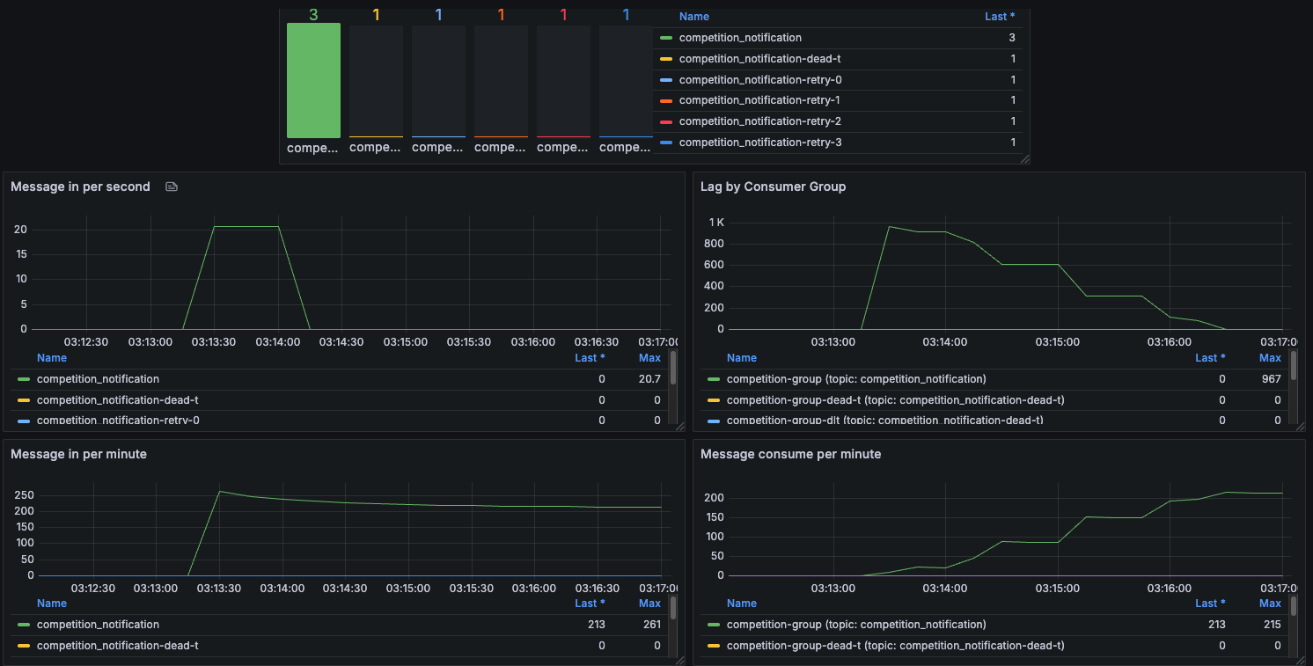
Task: Click the description icon beside Message in per second title
Action: (172, 187)
